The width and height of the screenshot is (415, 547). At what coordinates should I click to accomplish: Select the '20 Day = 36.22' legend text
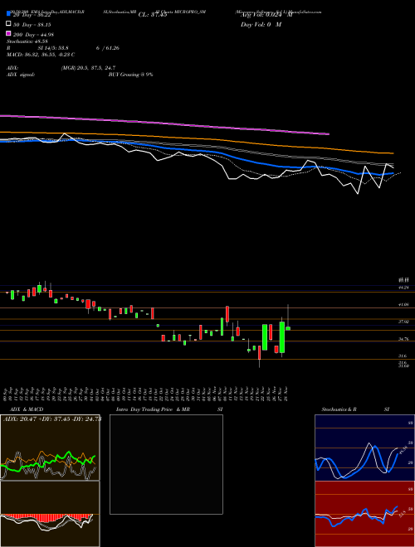click(x=32, y=15)
